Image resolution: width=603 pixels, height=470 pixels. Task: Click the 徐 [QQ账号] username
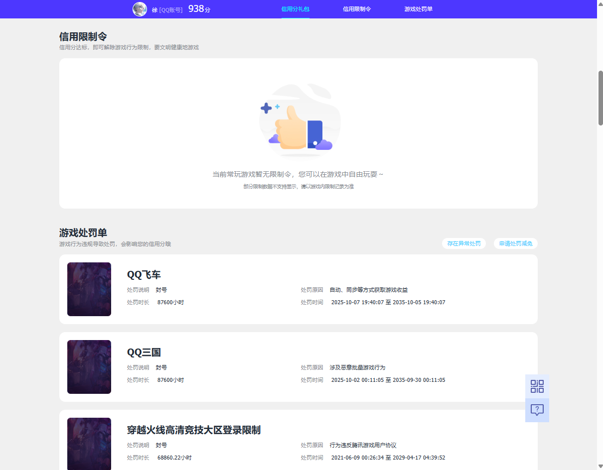167,9
